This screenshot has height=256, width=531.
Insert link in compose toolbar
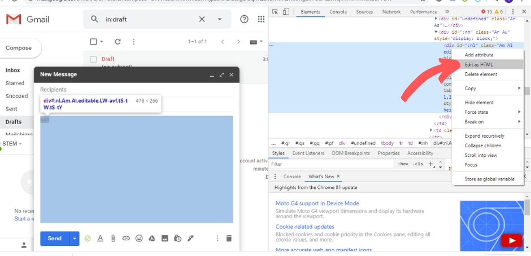click(x=126, y=239)
